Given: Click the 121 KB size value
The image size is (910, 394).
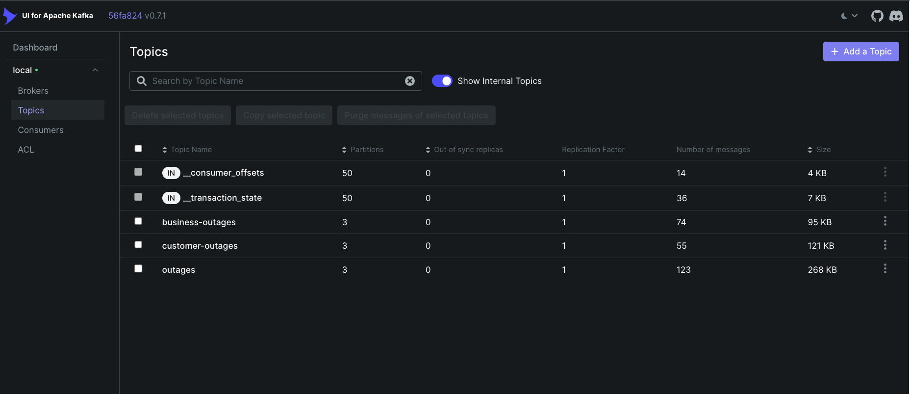Looking at the screenshot, I should click(821, 246).
